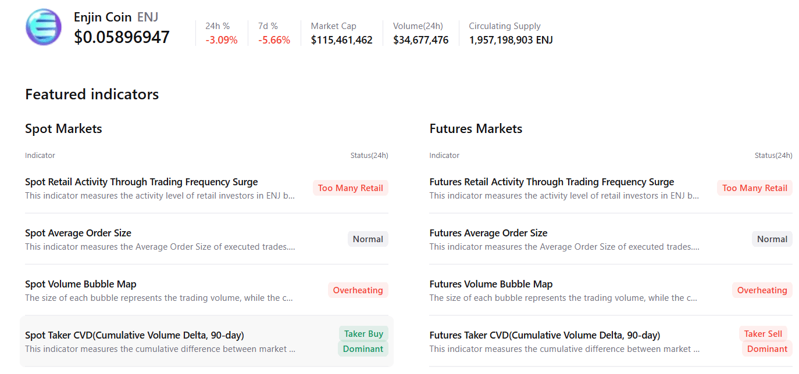Open the Spot Volume Bubble Map indicator

(81, 285)
